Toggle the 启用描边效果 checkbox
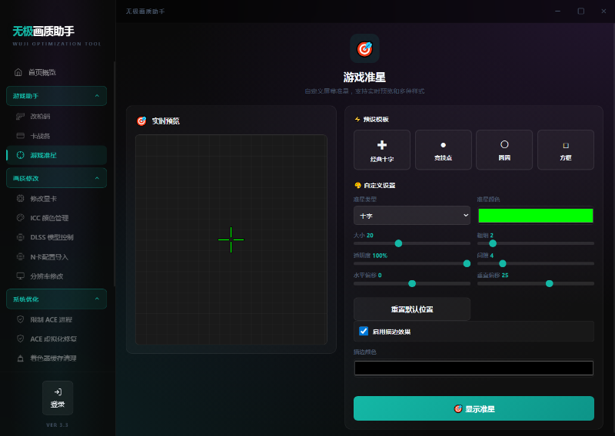The image size is (615, 436). point(364,332)
